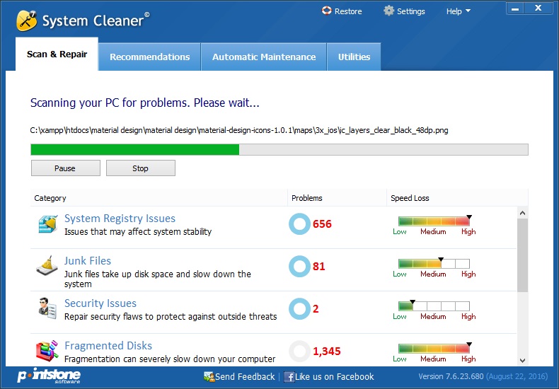
Task: Click the Security Issues person icon
Action: tap(47, 309)
